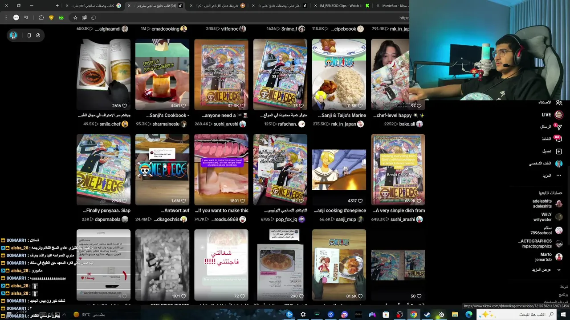Open the vitferroc creator profile
Viewport: 570px width, 320px height.
tap(233, 29)
